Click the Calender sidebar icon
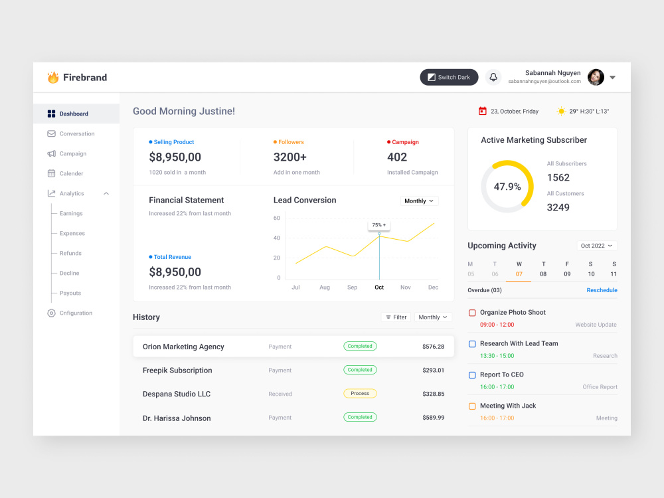 click(51, 173)
